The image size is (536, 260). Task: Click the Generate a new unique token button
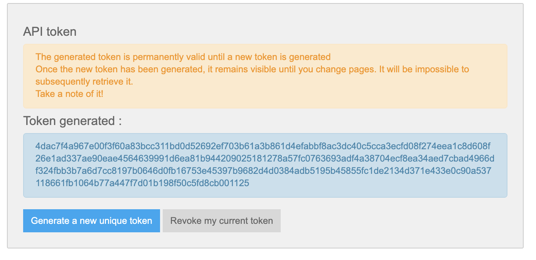point(91,221)
